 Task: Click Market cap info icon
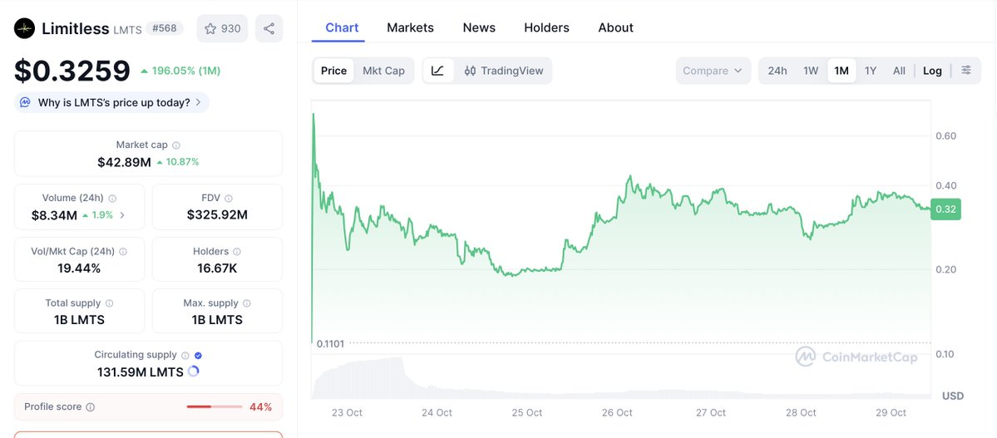point(176,145)
